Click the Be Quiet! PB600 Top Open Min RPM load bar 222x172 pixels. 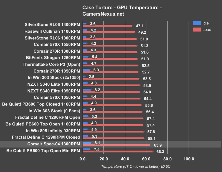tap(118, 151)
